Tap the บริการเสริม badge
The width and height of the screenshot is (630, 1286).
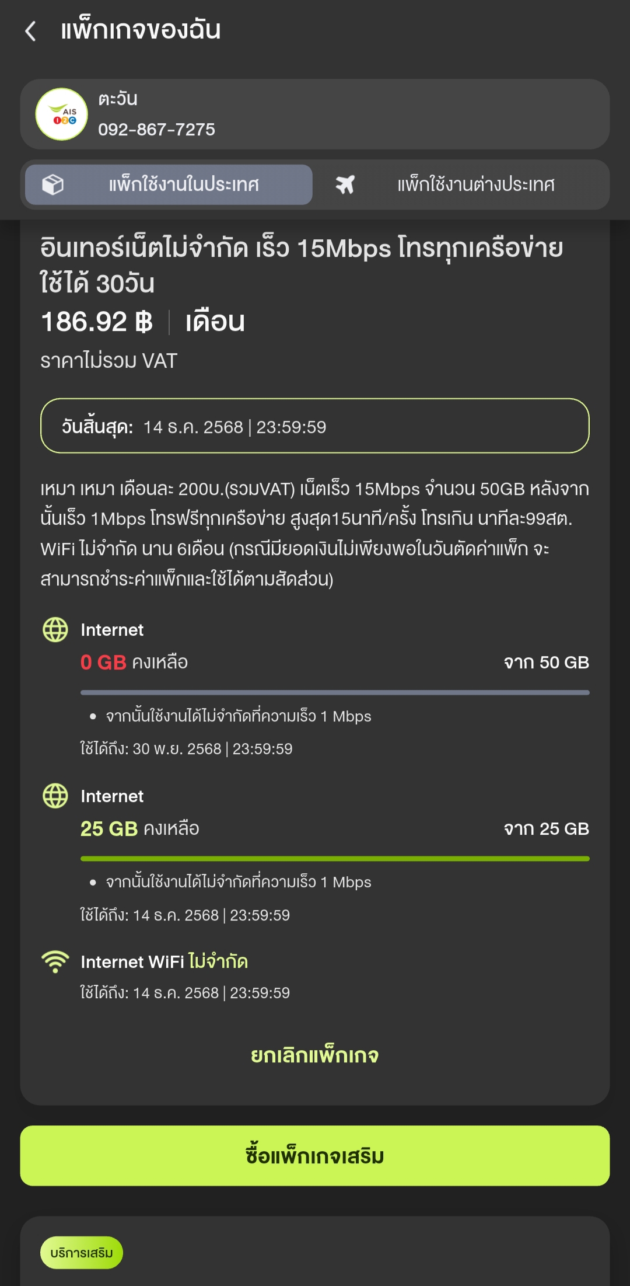point(82,1253)
